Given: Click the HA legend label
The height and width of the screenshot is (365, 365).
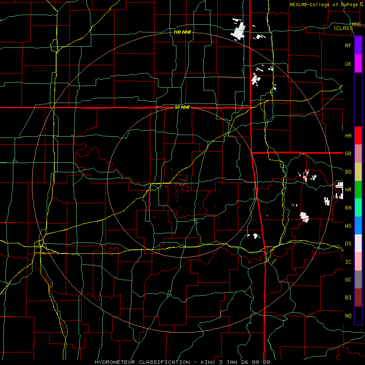Looking at the screenshot, I should click(x=348, y=136).
